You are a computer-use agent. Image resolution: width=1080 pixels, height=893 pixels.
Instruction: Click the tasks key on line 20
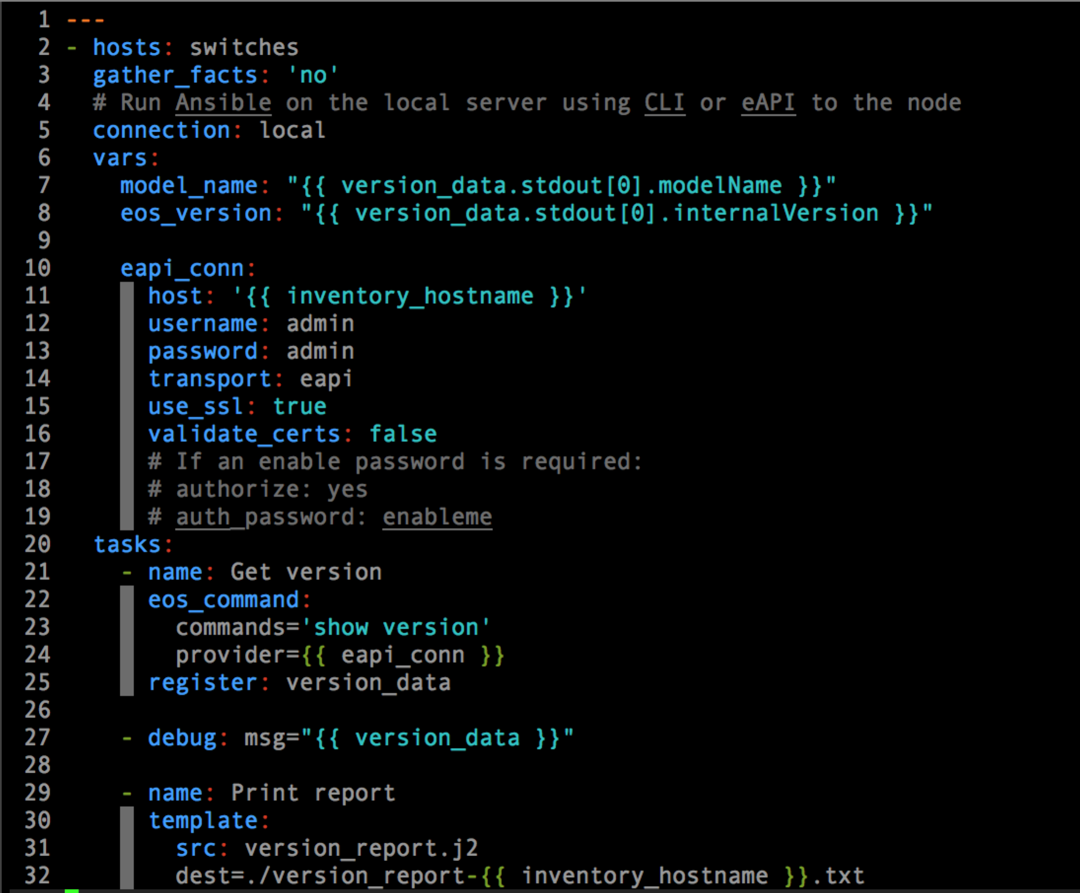[x=127, y=544]
